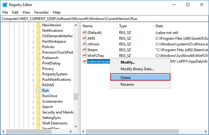Viewport: 209px width, 135px height.
Task: Click Registry Editor icon in title bar
Action: [5, 5]
